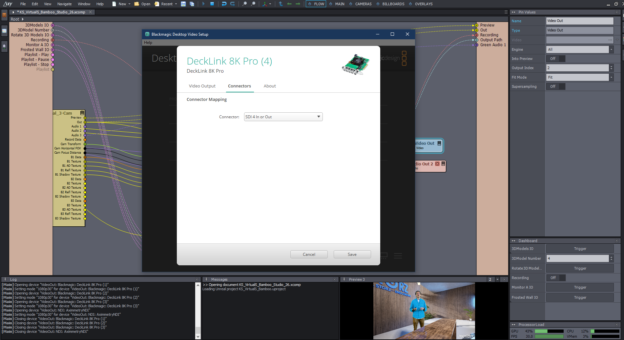This screenshot has width=624, height=340.
Task: Open the Fit Mode dropdown
Action: (580, 77)
